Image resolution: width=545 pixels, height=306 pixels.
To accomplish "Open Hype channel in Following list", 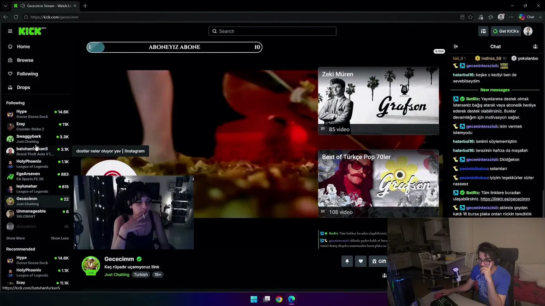I will click(37, 114).
